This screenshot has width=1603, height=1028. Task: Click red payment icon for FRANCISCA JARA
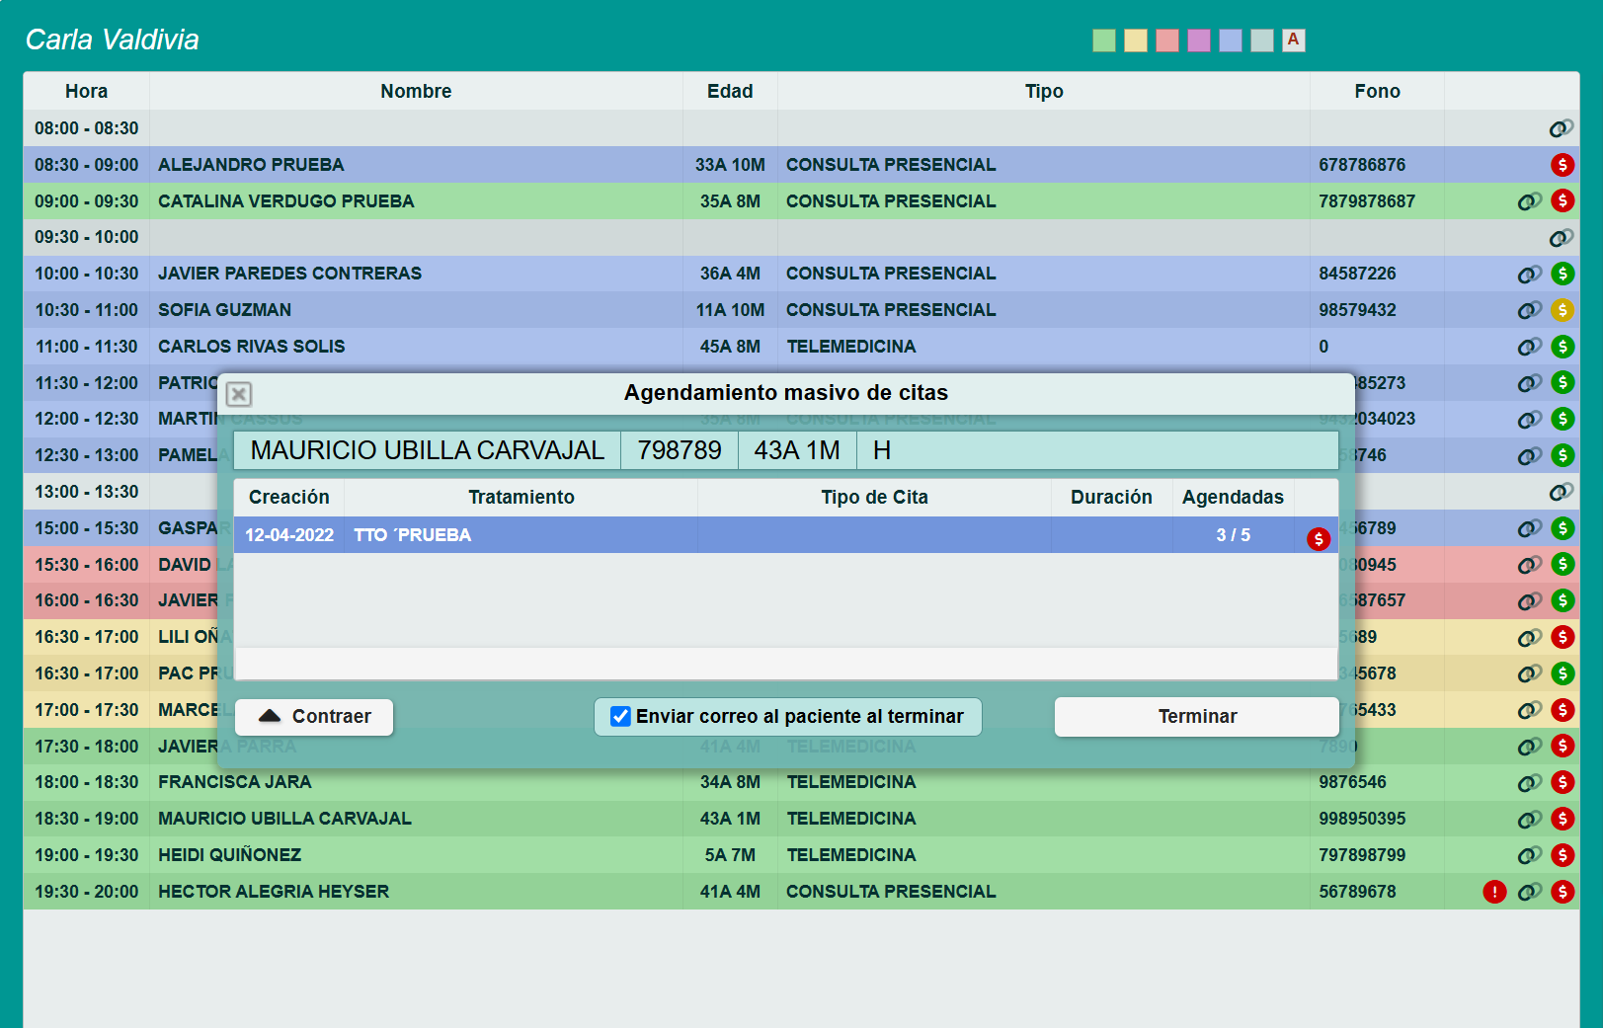(x=1563, y=782)
